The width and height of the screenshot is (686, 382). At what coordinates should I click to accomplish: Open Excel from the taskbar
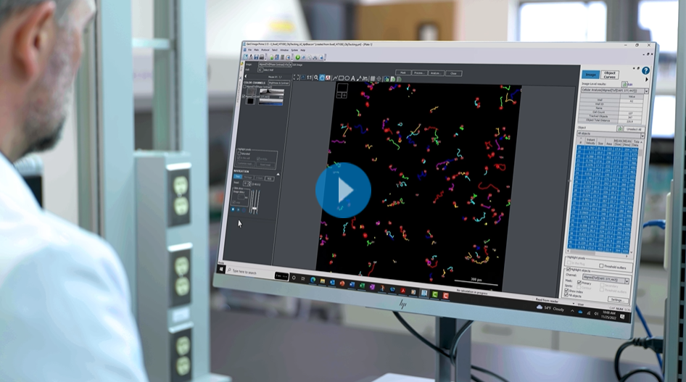(x=362, y=286)
